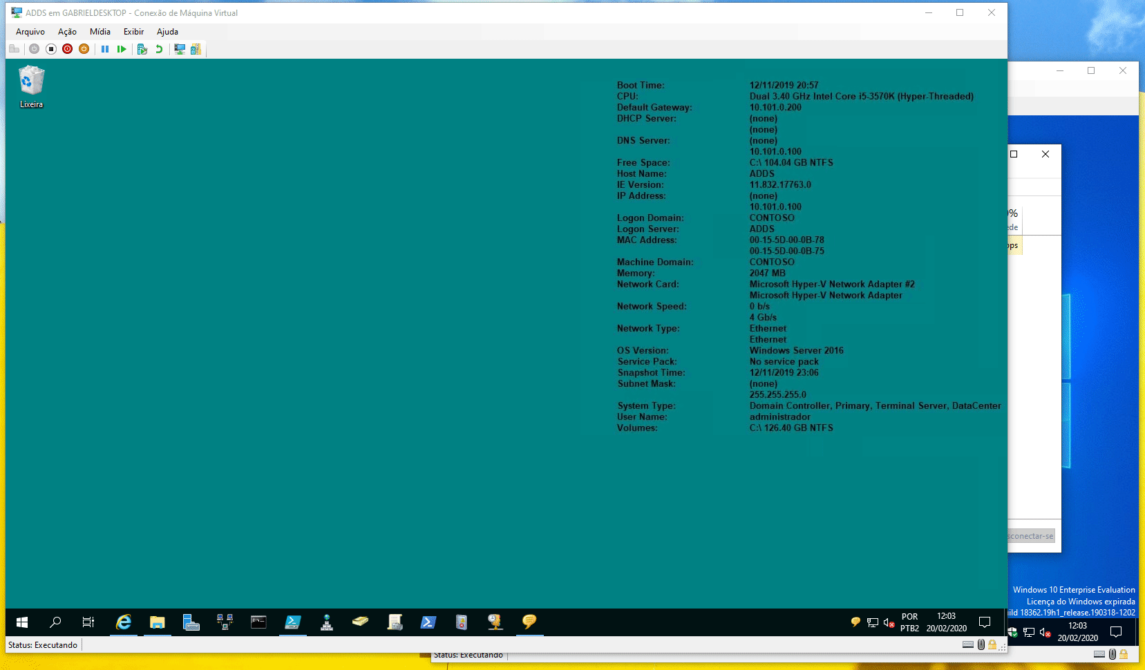Save the virtual machine state
1145x670 pixels.
pyautogui.click(x=83, y=48)
